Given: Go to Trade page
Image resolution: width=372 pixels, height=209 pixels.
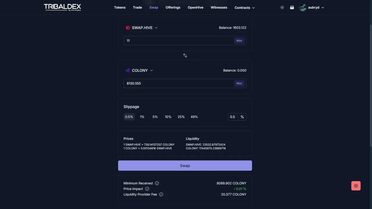Looking at the screenshot, I should [137, 8].
